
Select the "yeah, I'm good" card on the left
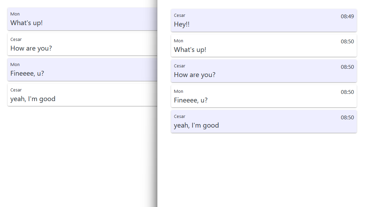click(x=79, y=95)
